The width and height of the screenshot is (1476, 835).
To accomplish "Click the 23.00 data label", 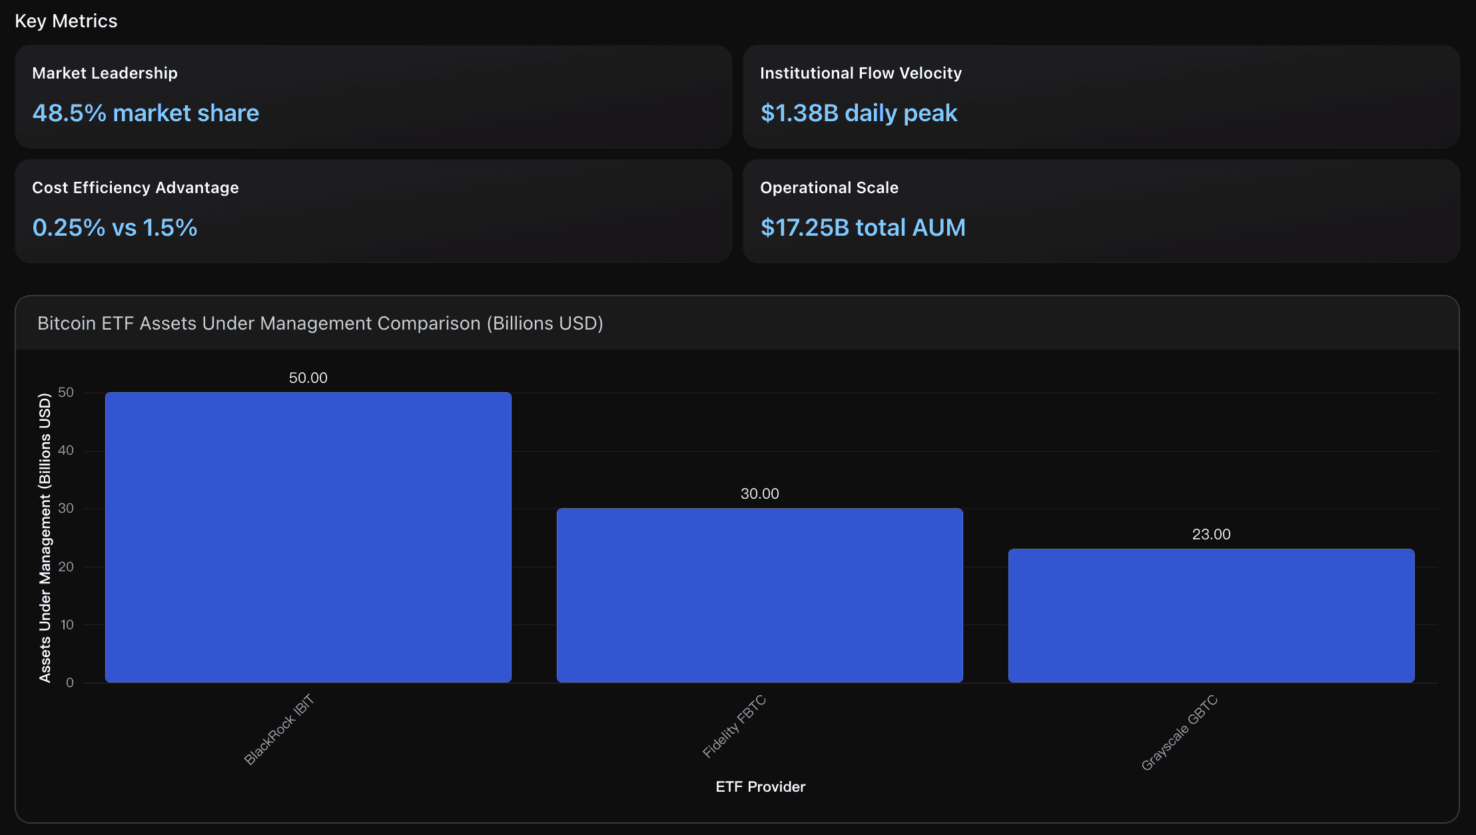I will tap(1212, 535).
